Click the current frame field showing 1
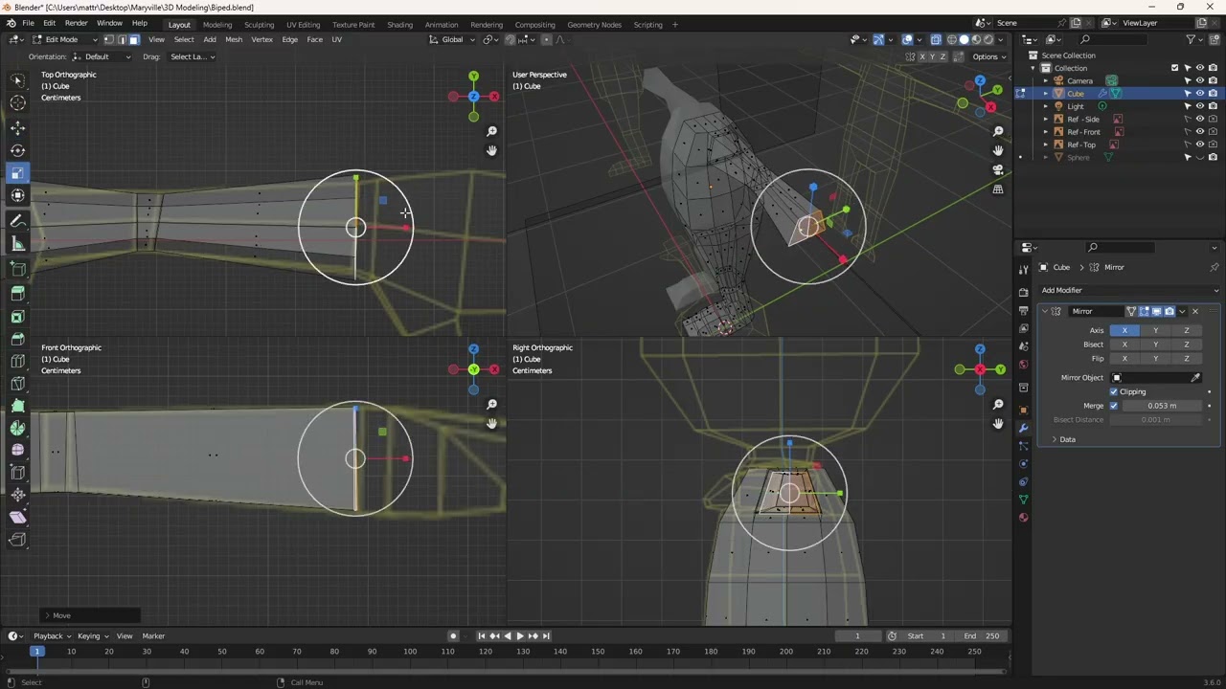The height and width of the screenshot is (689, 1226). (857, 636)
